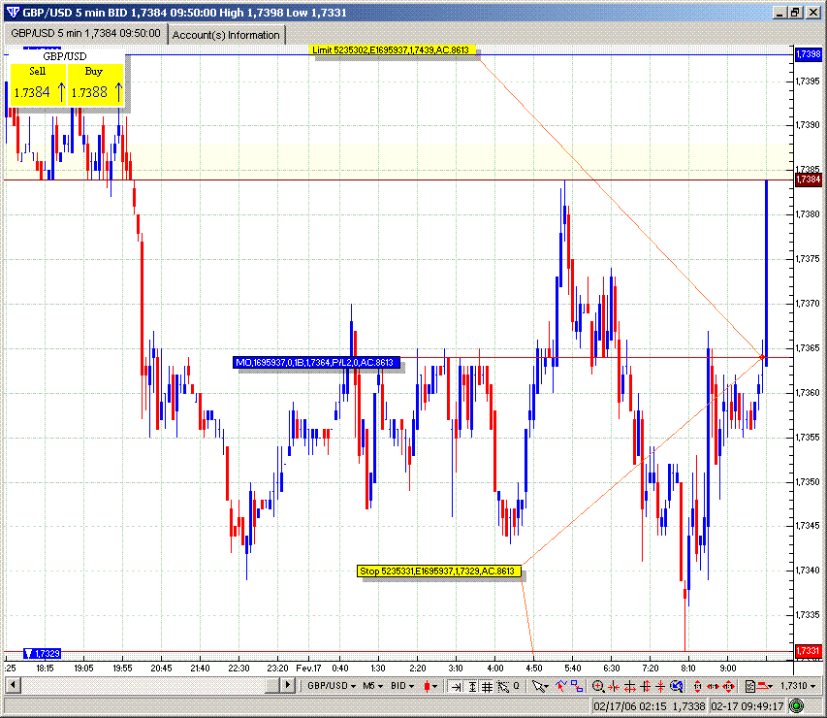827x718 pixels.
Task: Open the candlestick chart type selector
Action: pyautogui.click(x=430, y=686)
